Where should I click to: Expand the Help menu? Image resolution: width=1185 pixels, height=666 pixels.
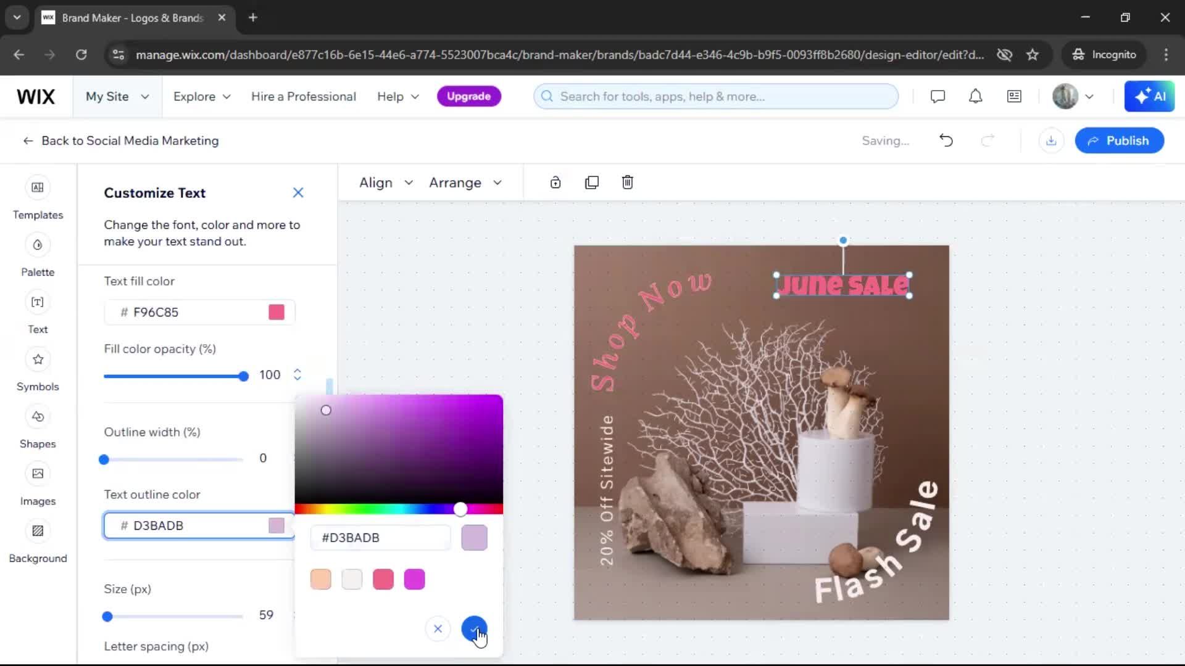click(x=398, y=97)
